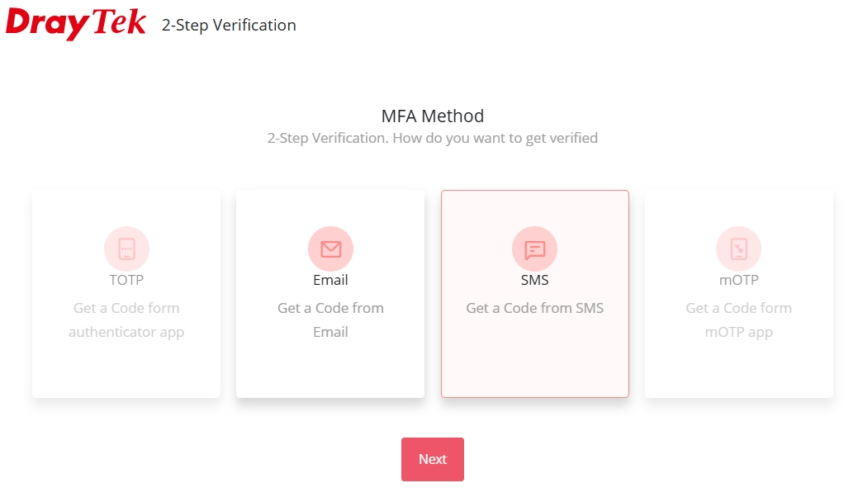Click 'Get a Code from SMS' description
Image resolution: width=858 pixels, height=497 pixels.
[534, 308]
